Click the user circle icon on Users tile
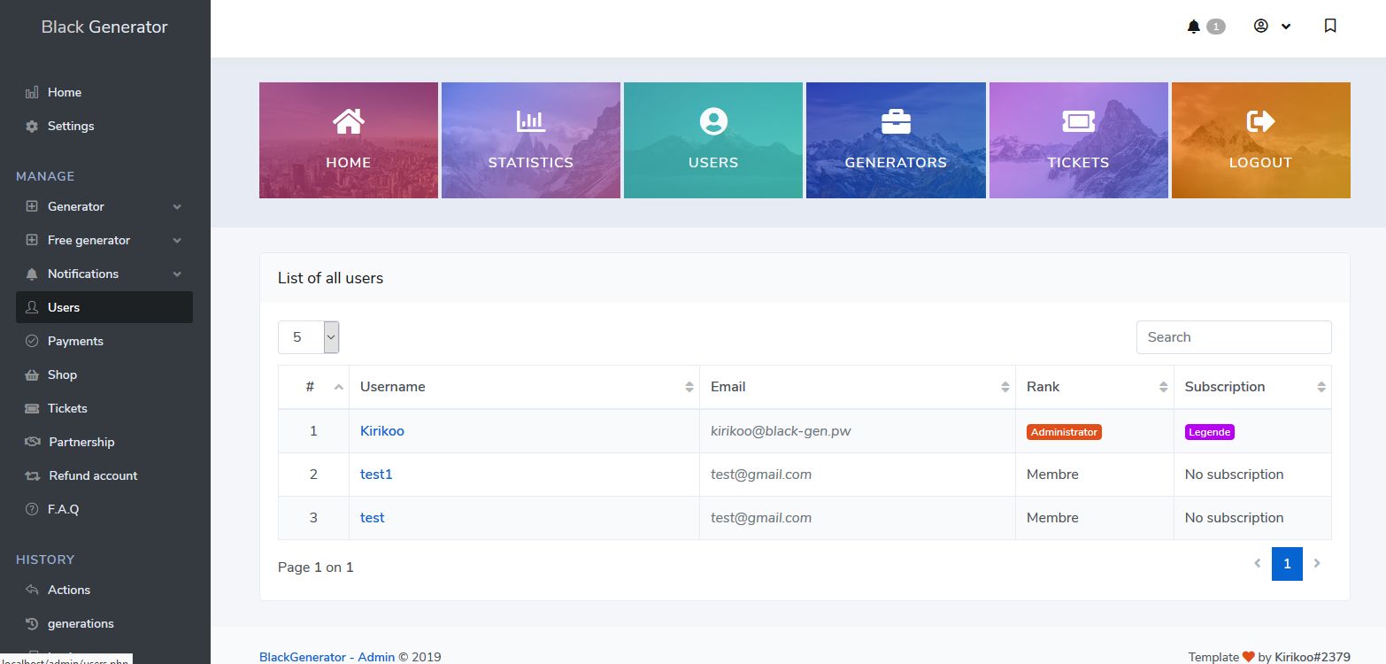Screen dimensions: 1386x664 tap(712, 121)
